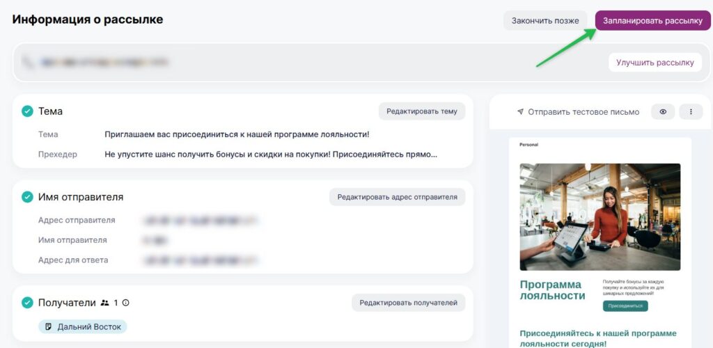Click the paper-plane icon beside Отправить тестовое письмо
Viewport: 713px width, 348px height.
point(521,112)
